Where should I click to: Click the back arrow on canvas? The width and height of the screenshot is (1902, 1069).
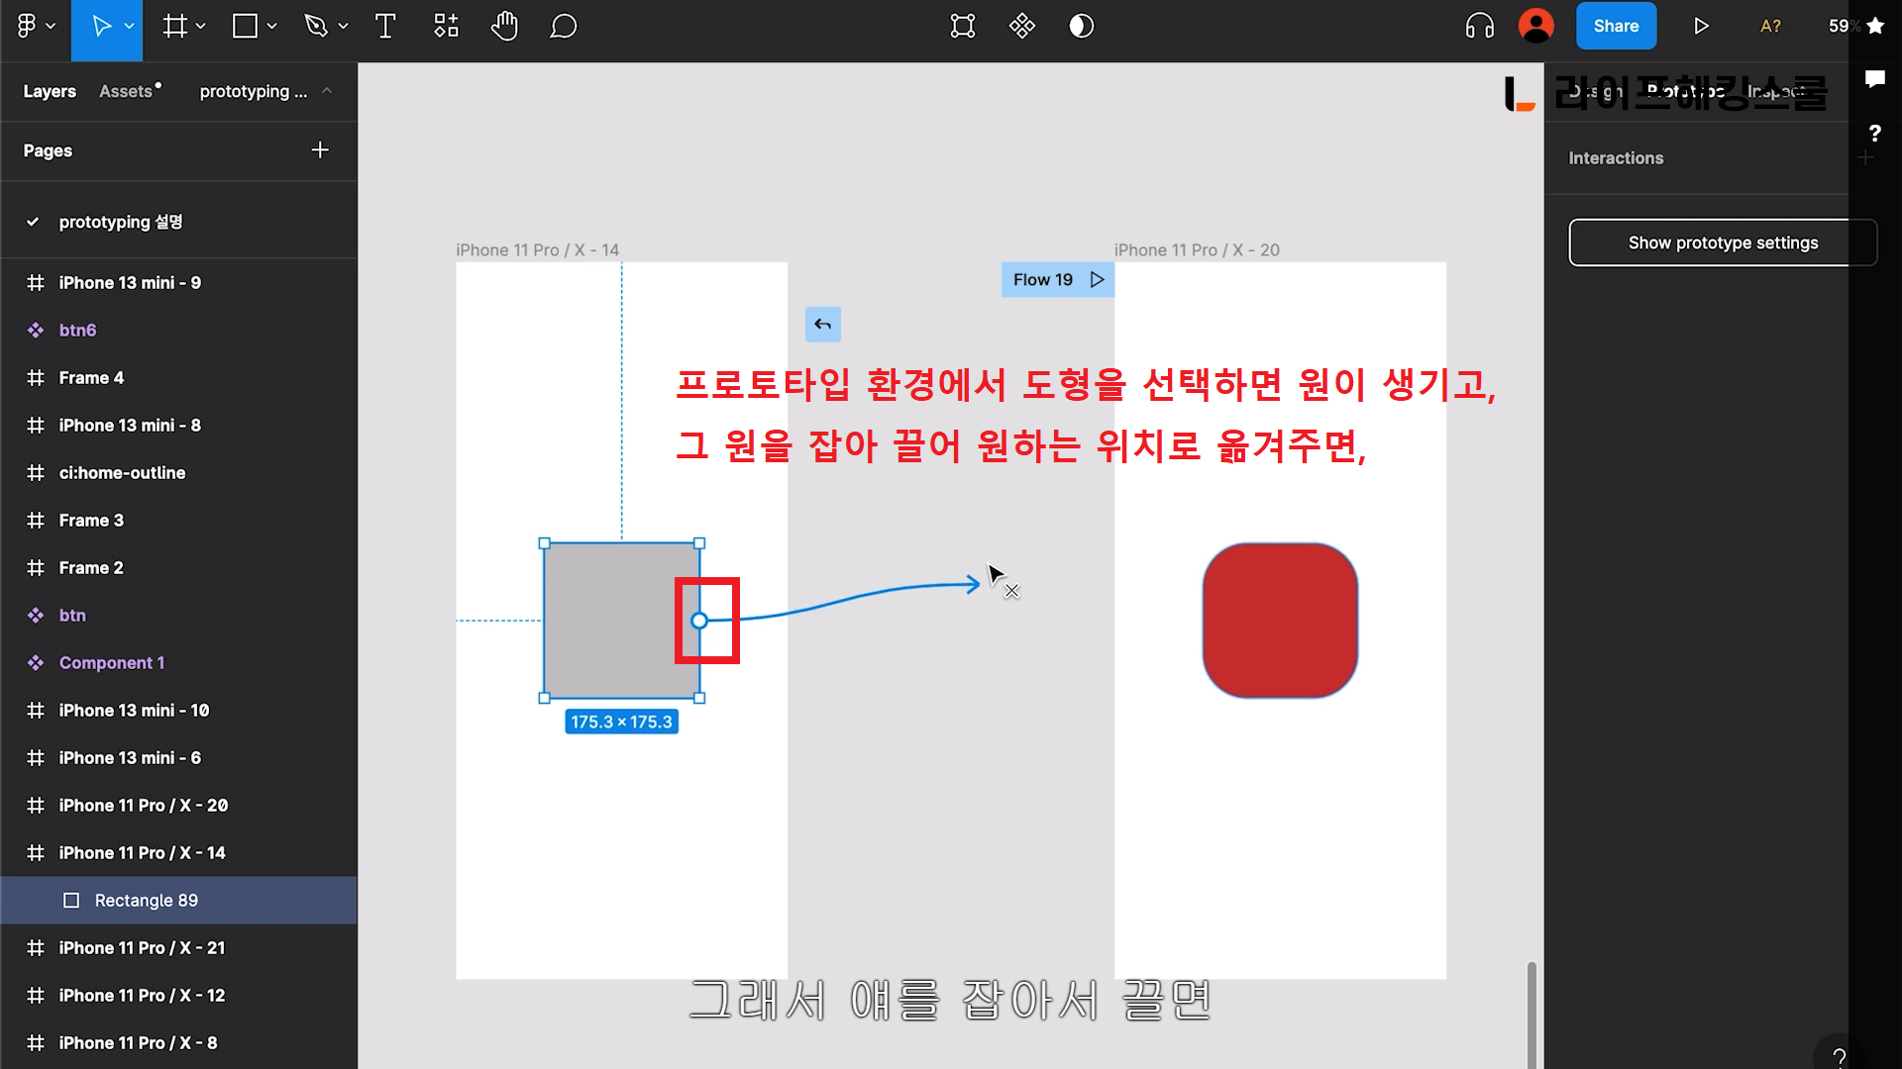[x=822, y=325]
